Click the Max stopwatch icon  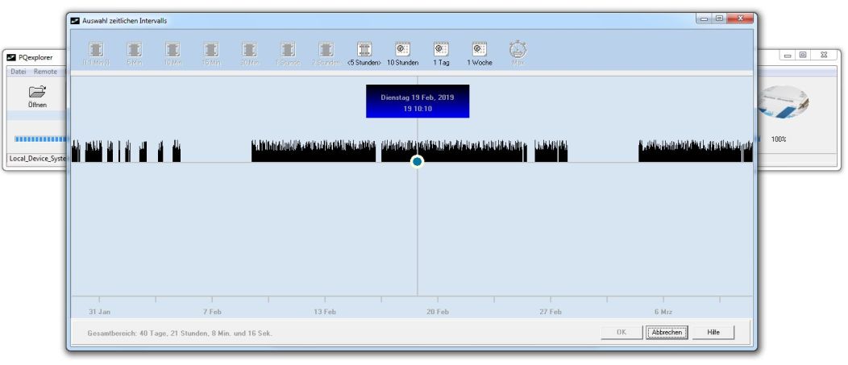518,50
